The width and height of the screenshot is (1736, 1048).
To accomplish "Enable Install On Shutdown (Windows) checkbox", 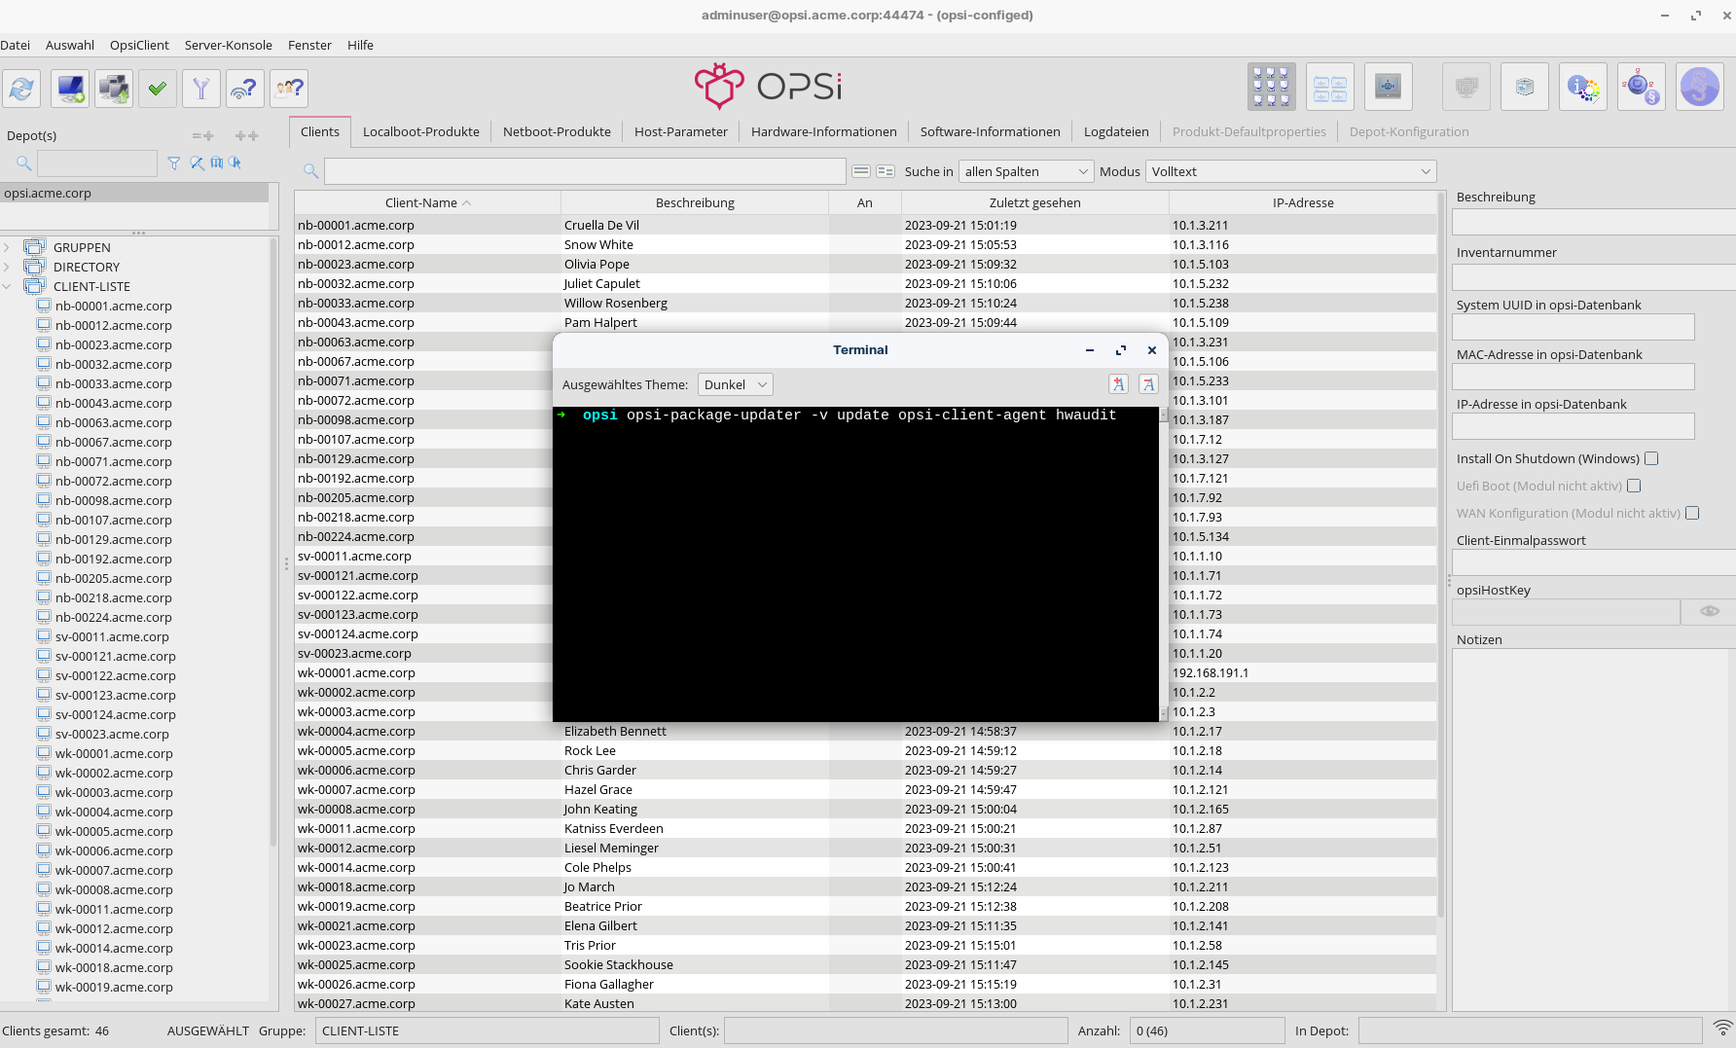I will [1651, 458].
